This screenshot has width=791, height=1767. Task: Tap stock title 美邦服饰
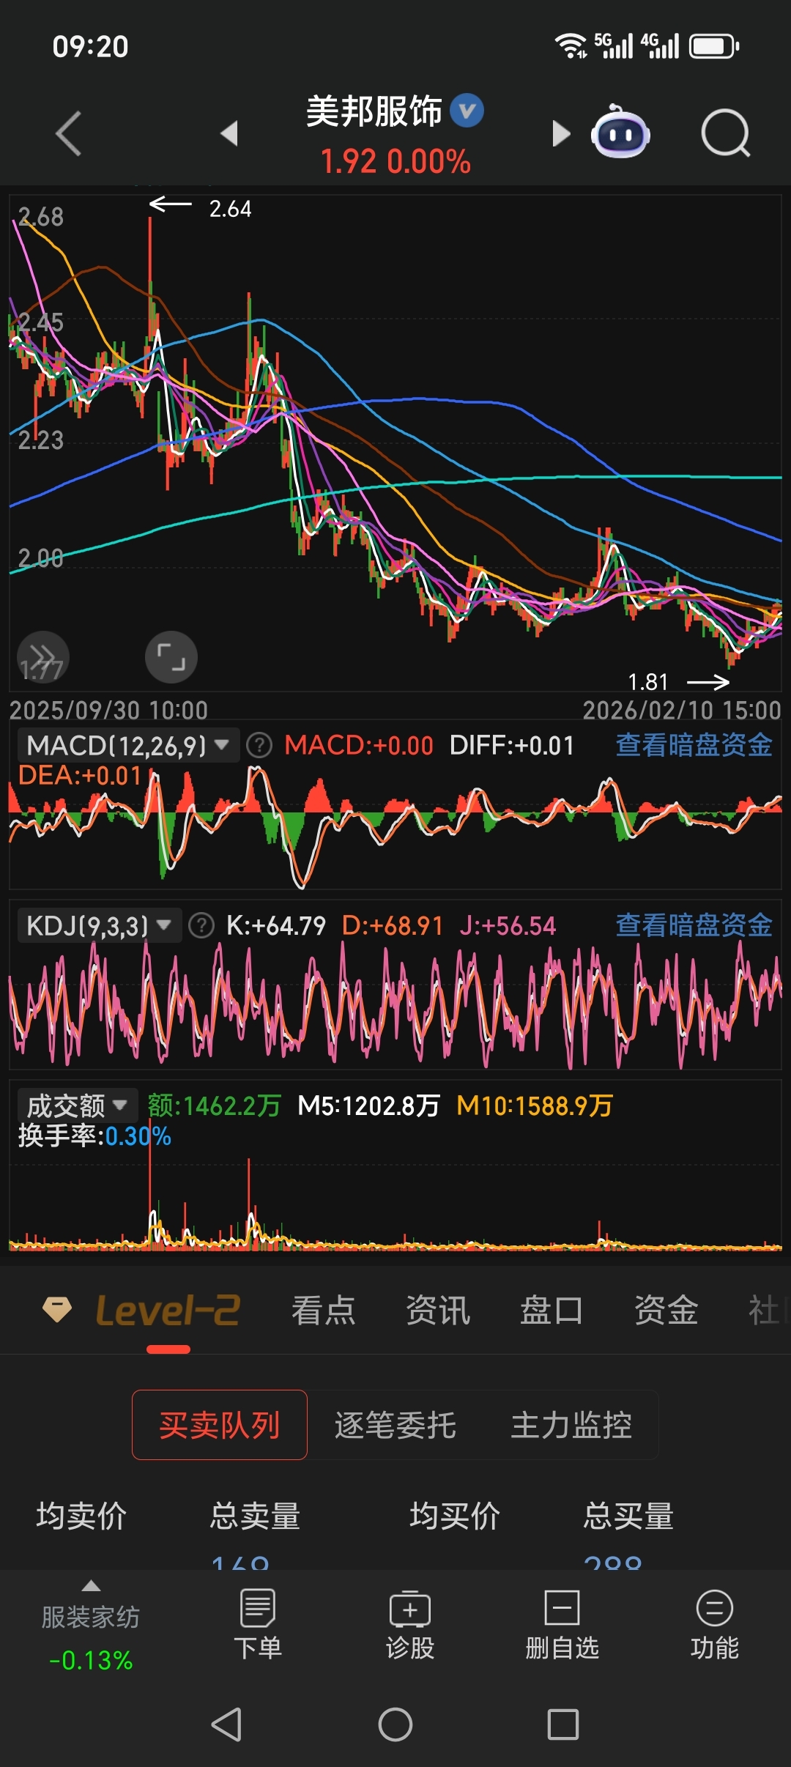[374, 111]
